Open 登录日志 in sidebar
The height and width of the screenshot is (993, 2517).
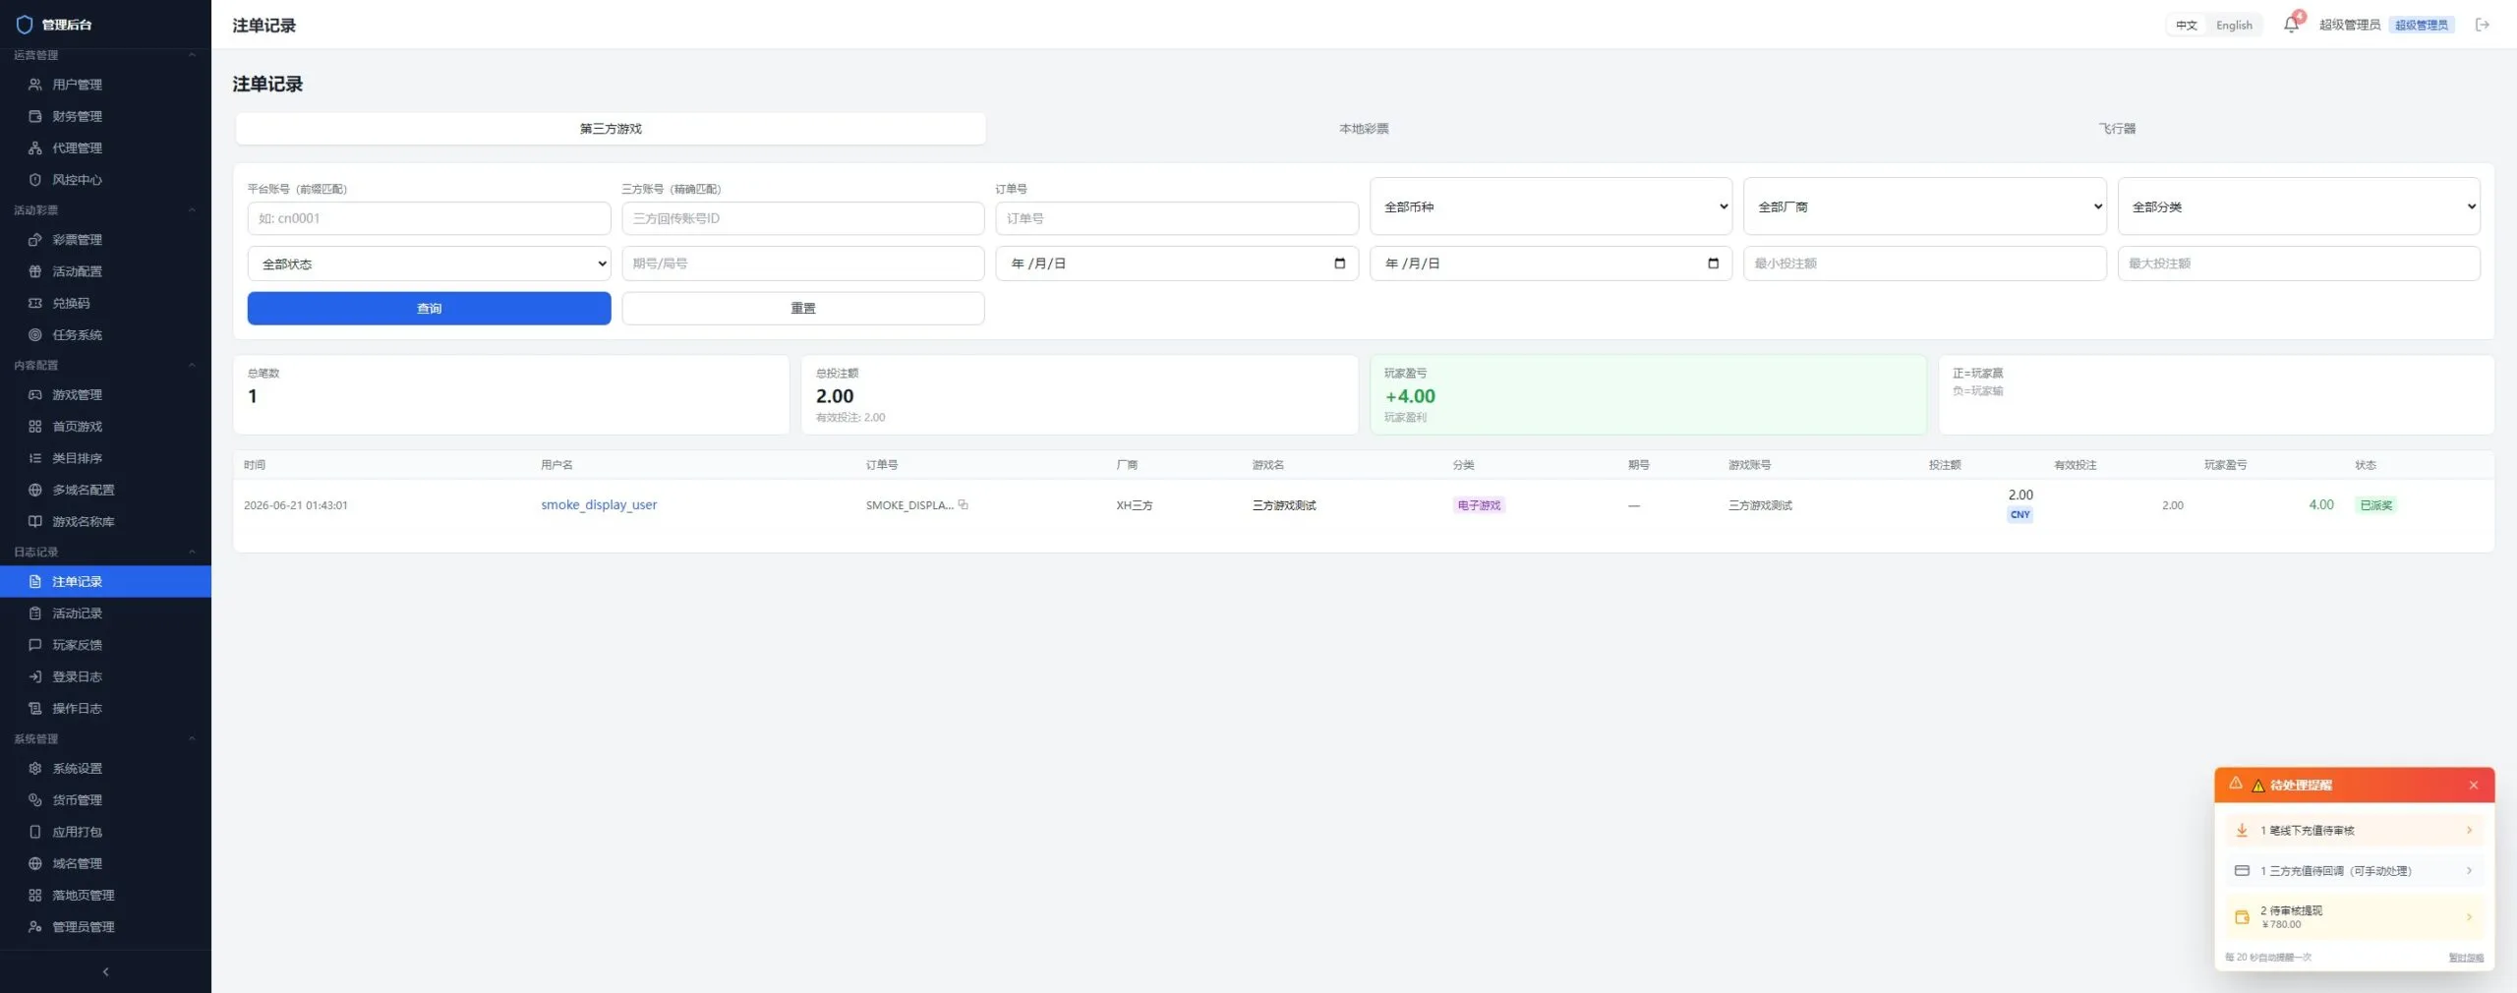point(105,676)
